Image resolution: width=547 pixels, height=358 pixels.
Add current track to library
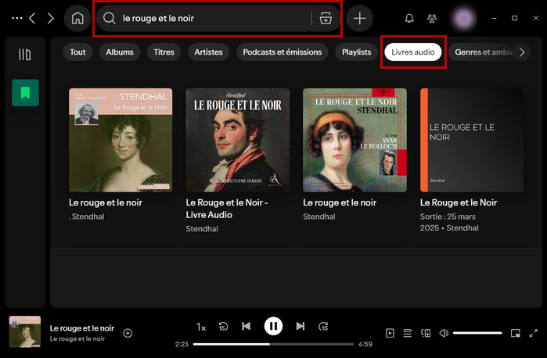click(128, 333)
